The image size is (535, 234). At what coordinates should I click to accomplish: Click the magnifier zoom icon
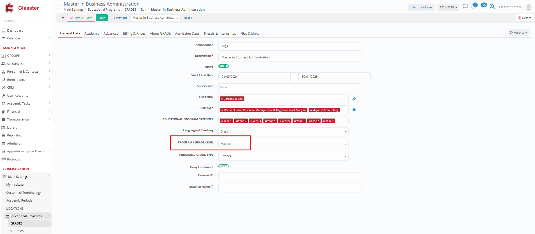pyautogui.click(x=492, y=7)
